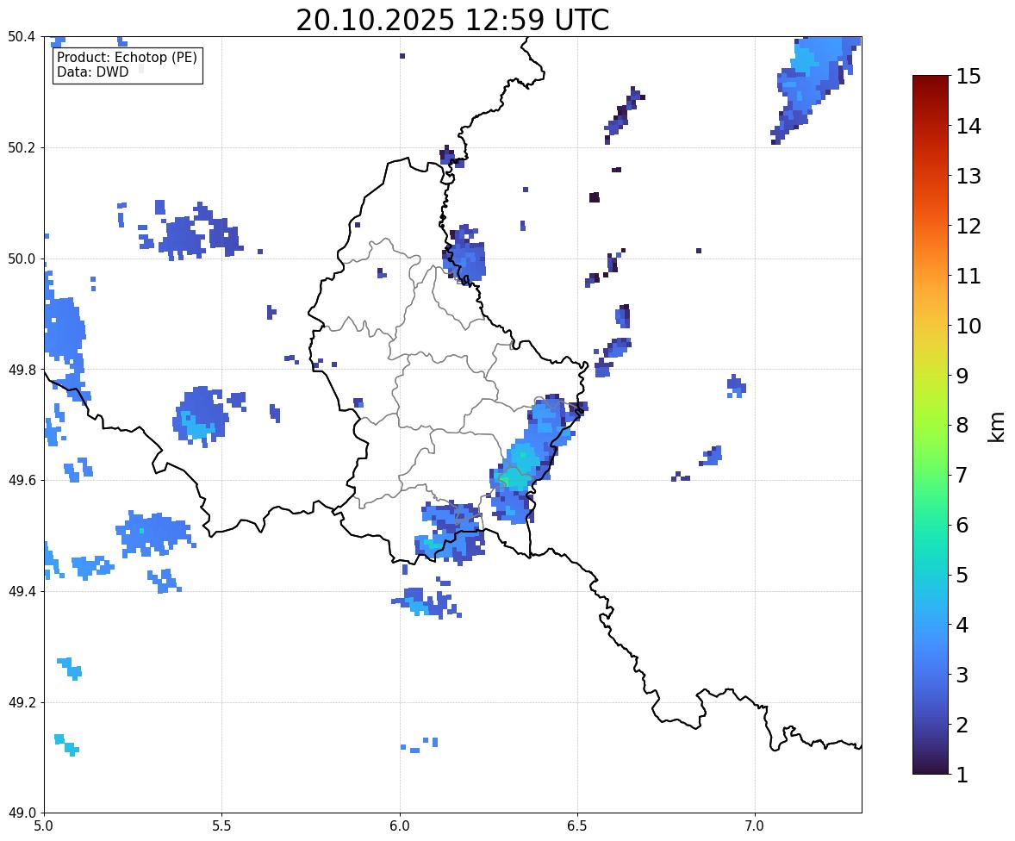Viewport: 1015px width, 841px height.
Task: Click 'Data: DWD' legend text
Action: 92,72
